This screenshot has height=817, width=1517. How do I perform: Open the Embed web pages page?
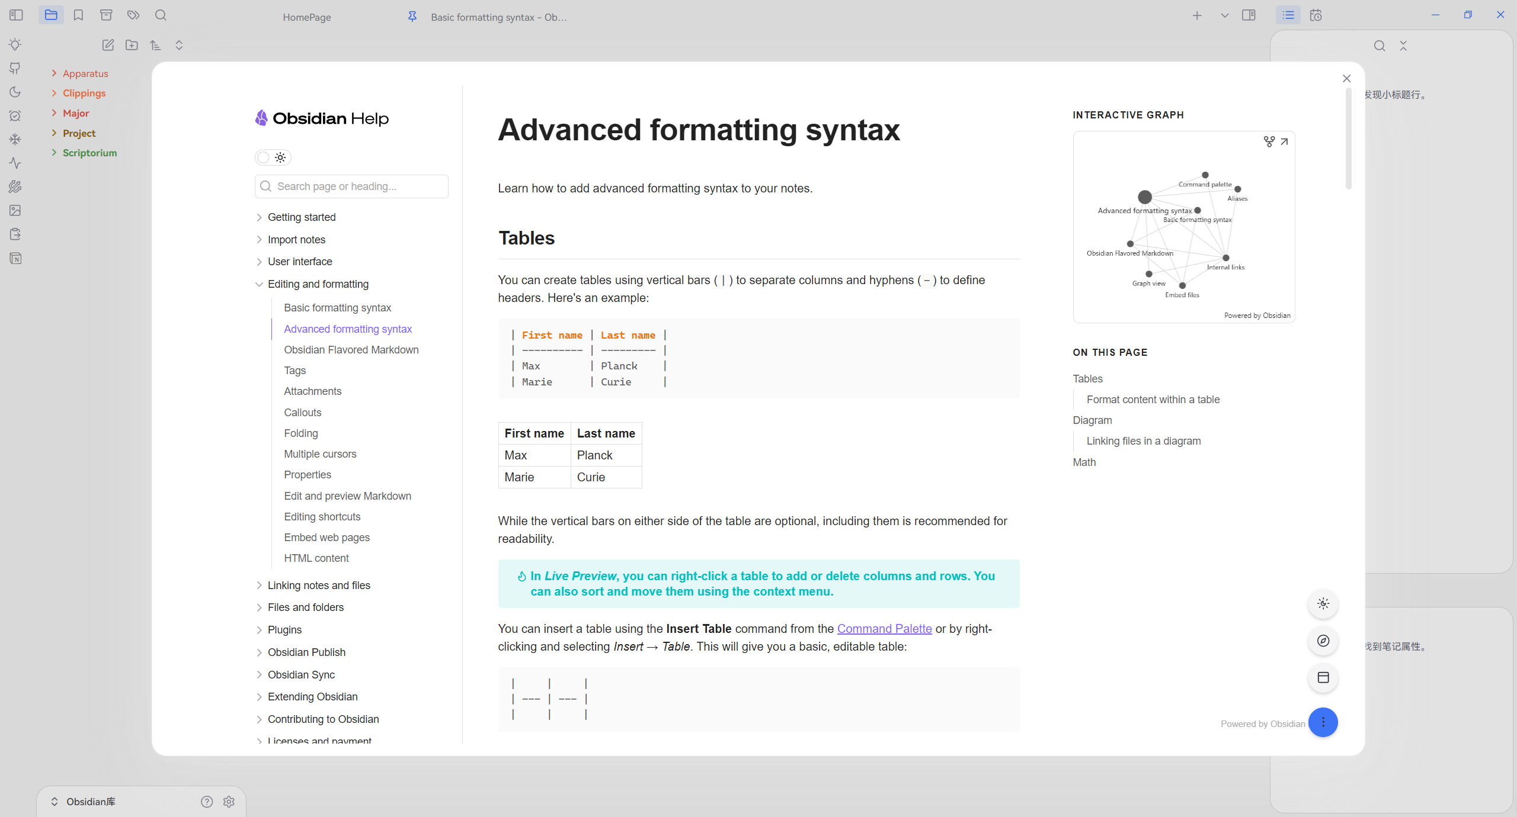click(x=327, y=538)
